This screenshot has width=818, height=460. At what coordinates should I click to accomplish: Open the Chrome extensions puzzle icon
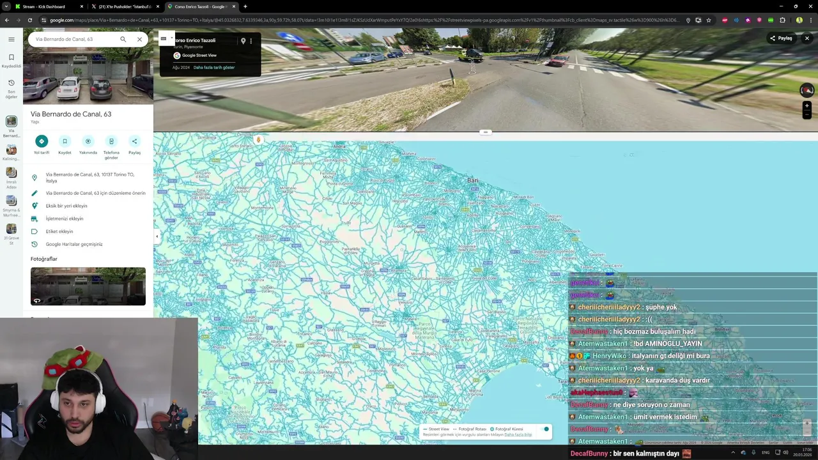pos(782,20)
